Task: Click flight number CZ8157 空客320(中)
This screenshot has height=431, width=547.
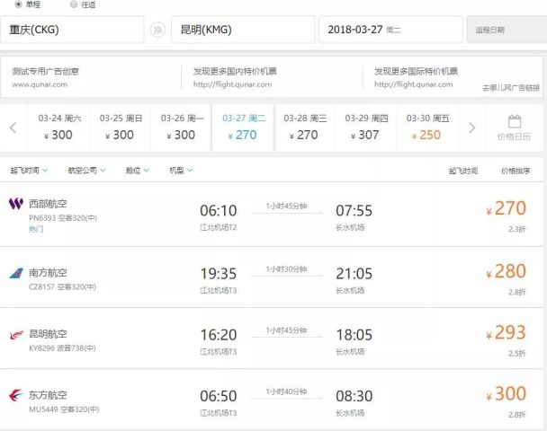Action: pyautogui.click(x=62, y=286)
